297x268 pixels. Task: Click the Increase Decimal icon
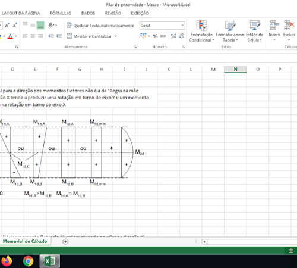click(173, 36)
